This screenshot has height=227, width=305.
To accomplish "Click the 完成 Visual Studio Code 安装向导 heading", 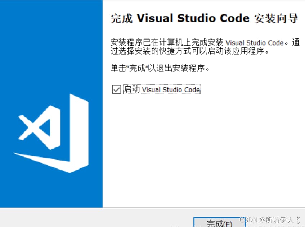I will pos(204,19).
